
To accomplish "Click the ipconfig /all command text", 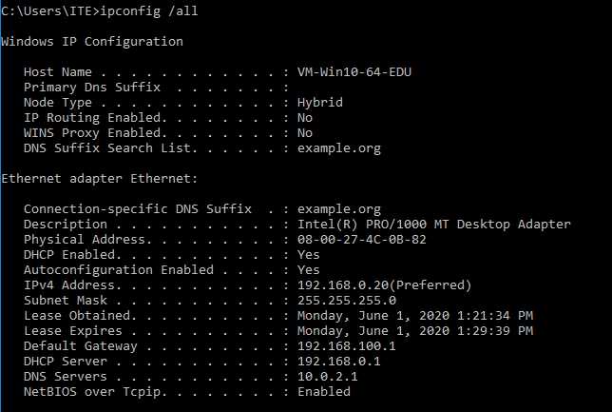I will coord(149,11).
